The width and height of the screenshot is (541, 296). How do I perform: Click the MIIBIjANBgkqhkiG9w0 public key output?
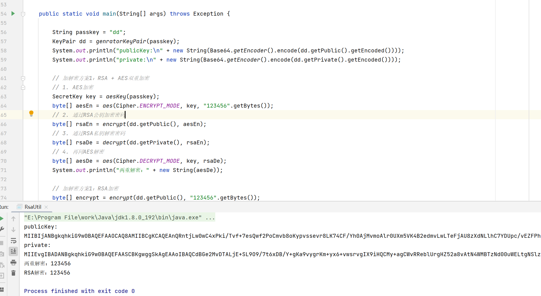[282, 236]
